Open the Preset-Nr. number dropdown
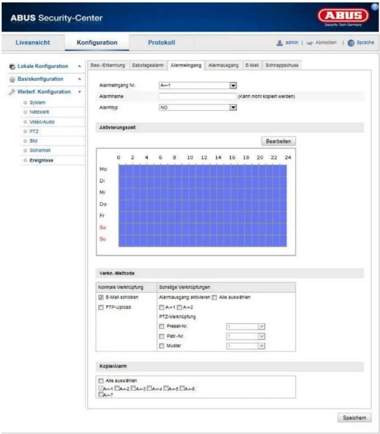Image resolution: width=380 pixels, height=434 pixels. click(x=246, y=327)
